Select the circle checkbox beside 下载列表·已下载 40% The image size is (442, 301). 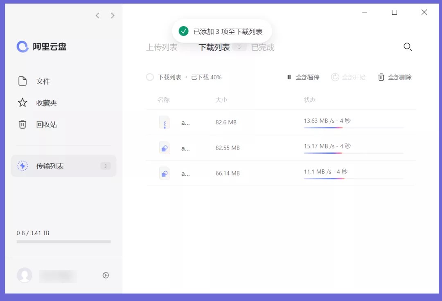pos(150,77)
